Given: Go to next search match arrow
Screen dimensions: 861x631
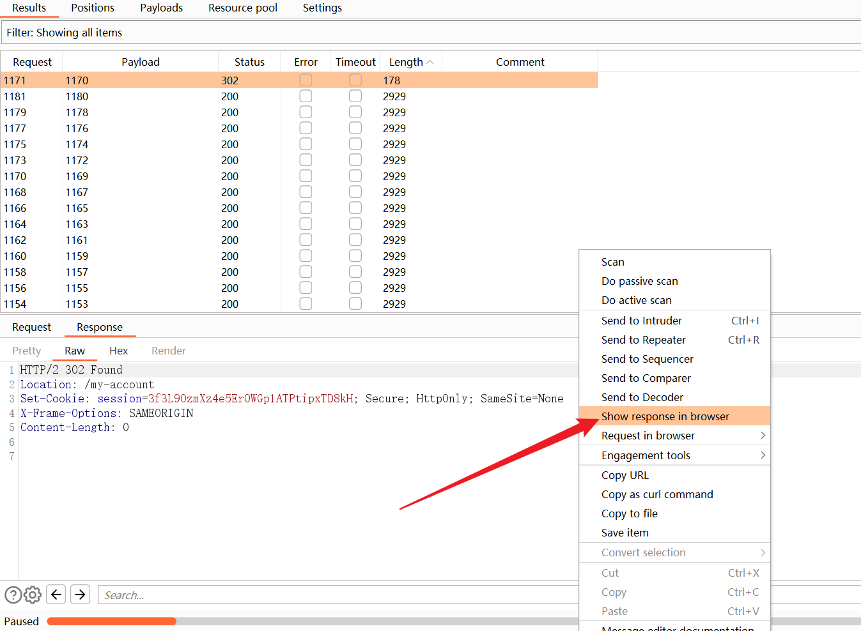Looking at the screenshot, I should (x=80, y=595).
